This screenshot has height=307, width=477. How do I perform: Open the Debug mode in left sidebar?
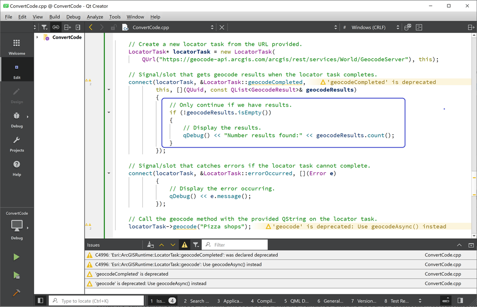tap(17, 119)
